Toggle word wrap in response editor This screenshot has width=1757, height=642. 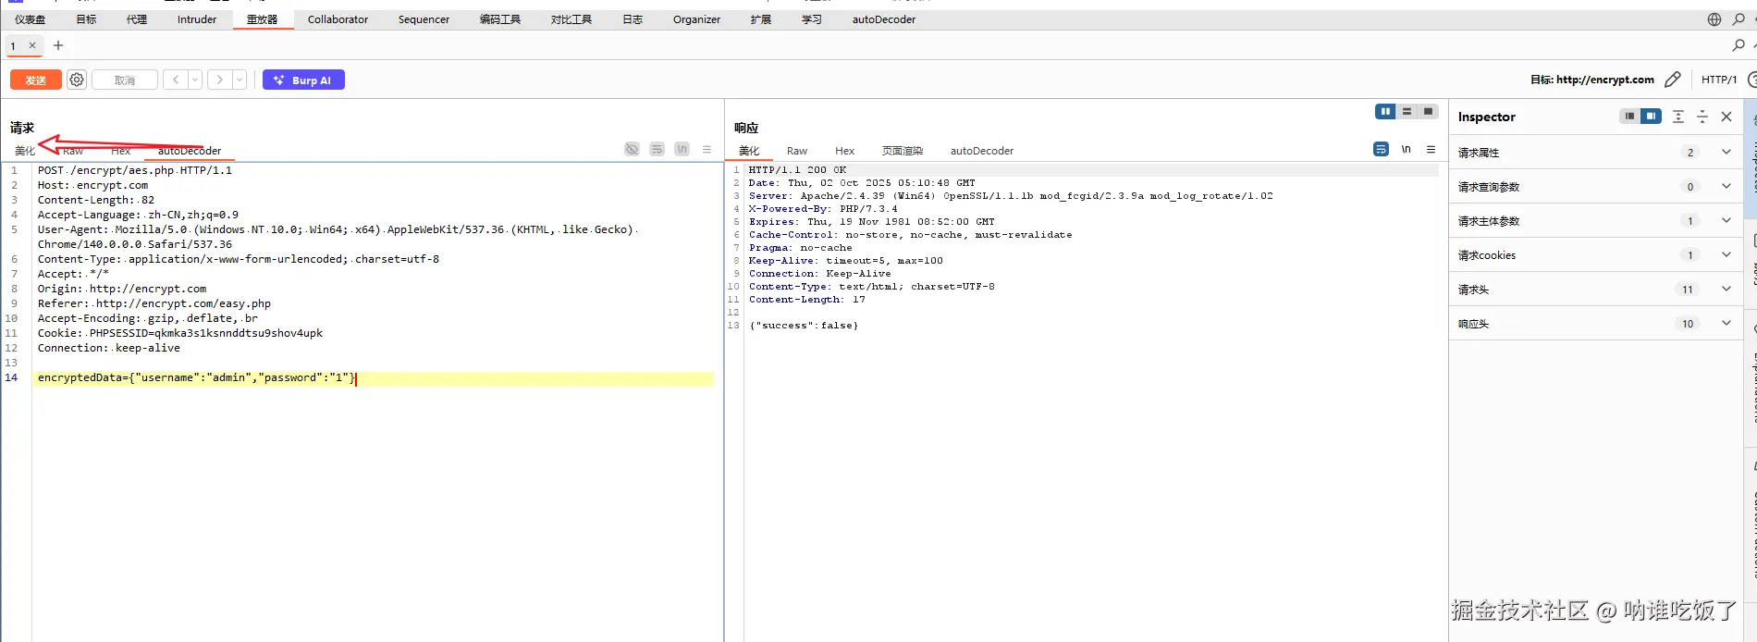(1381, 149)
